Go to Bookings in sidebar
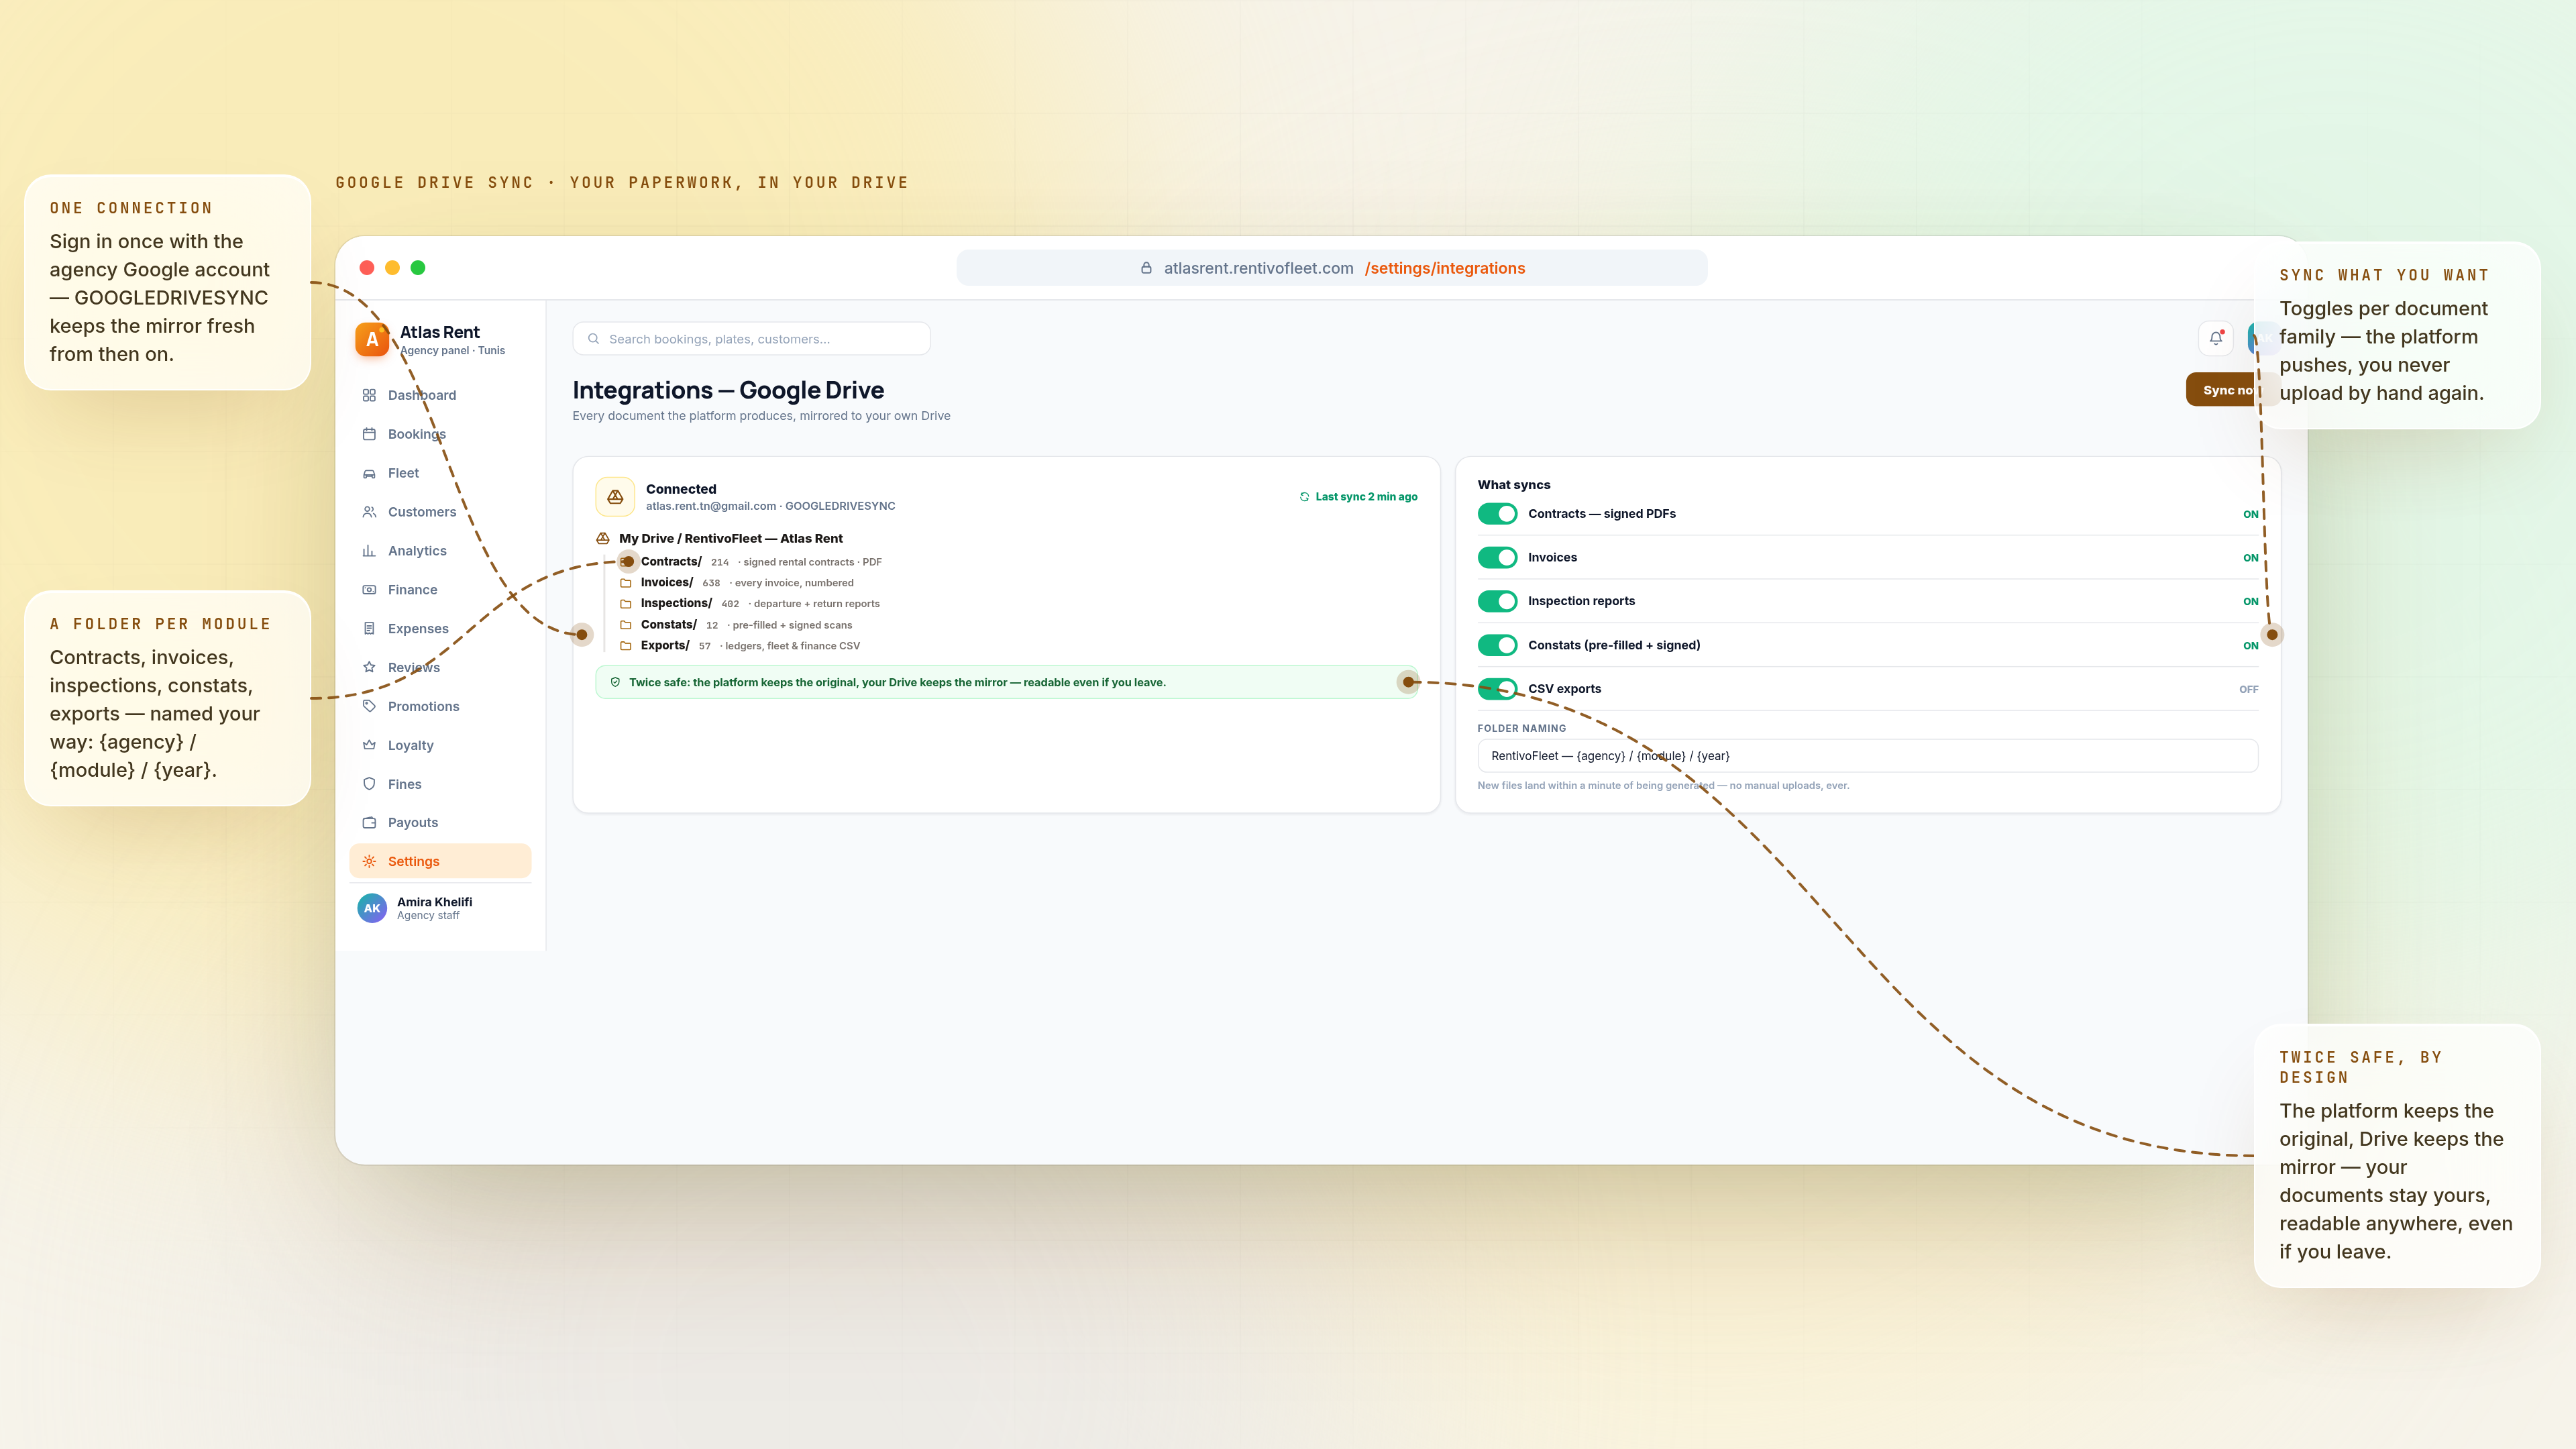Screen dimensions: 2576x1449 click(x=440, y=434)
